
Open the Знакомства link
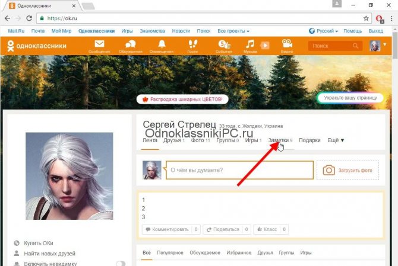pyautogui.click(x=152, y=31)
